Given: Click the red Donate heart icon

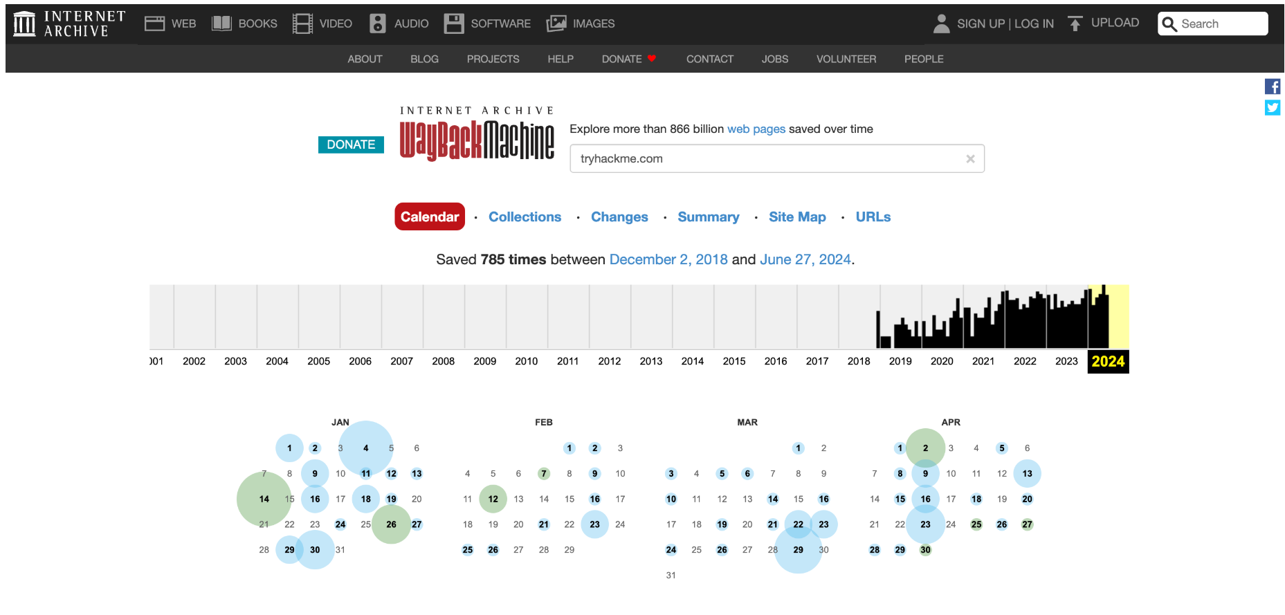Looking at the screenshot, I should [x=652, y=59].
